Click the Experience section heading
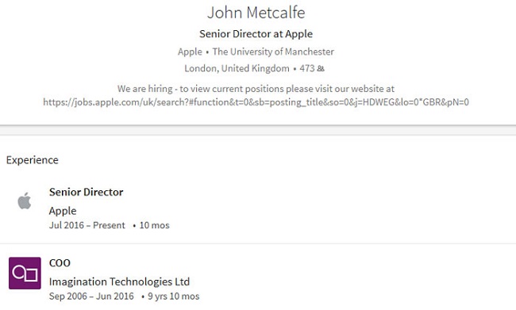 coord(33,160)
